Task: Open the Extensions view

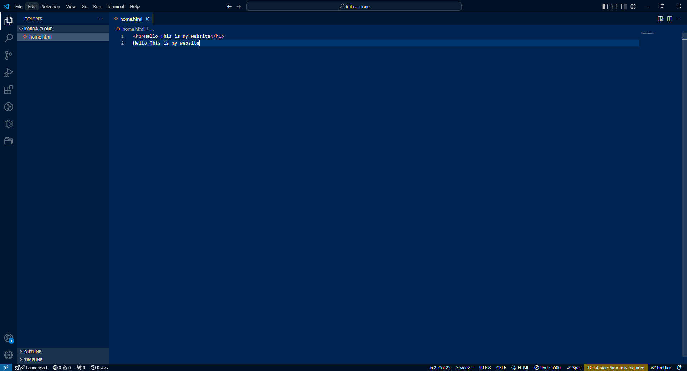Action: tap(9, 90)
